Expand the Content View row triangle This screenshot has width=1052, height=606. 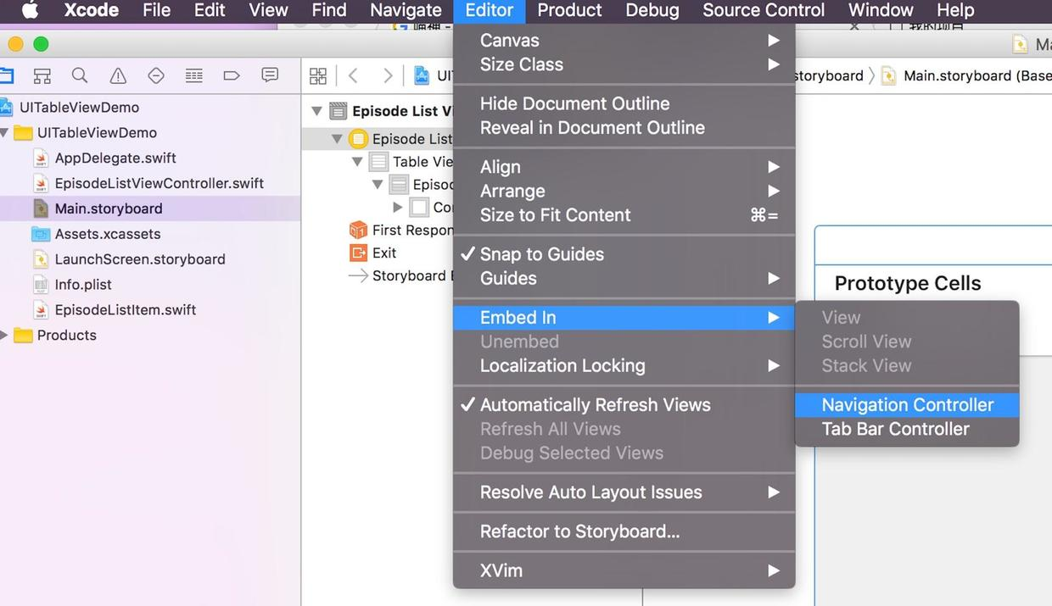pos(397,207)
